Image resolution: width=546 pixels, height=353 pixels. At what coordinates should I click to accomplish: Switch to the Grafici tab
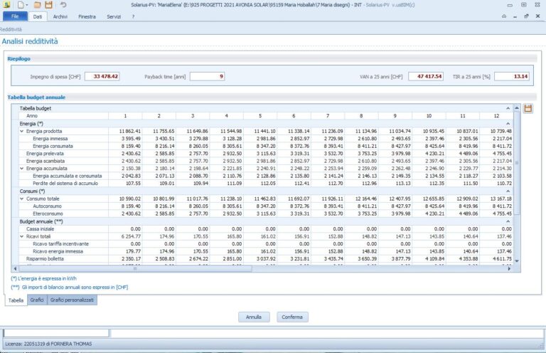(37, 300)
